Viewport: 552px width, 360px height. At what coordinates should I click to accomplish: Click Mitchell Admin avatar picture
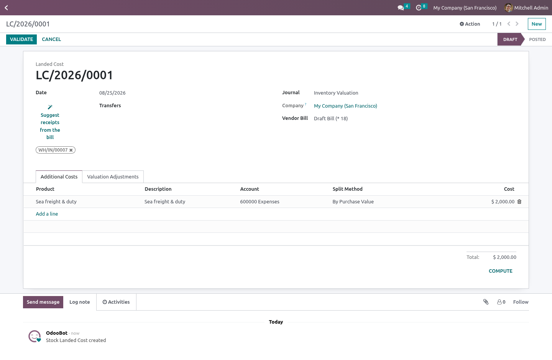[509, 8]
